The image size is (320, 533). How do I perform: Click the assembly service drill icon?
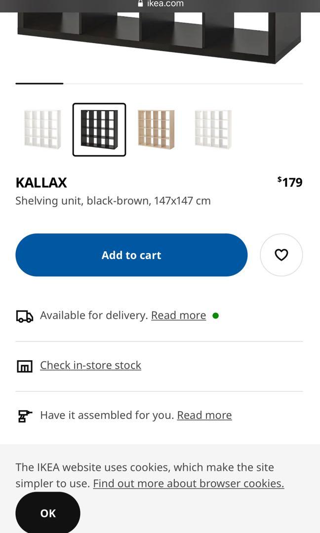coord(24,415)
